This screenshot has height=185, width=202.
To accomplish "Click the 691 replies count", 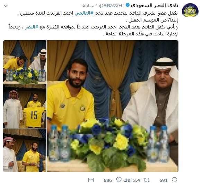I will [x=163, y=180].
